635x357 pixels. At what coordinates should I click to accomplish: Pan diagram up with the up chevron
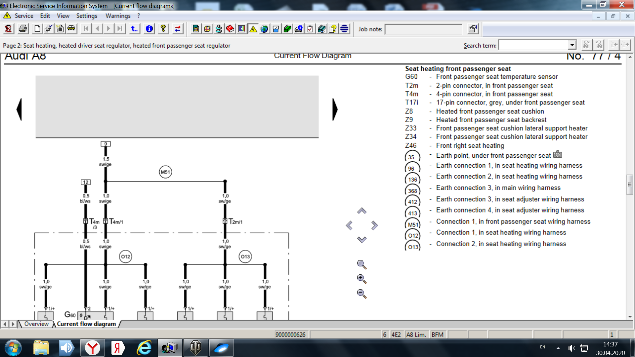[x=362, y=211]
